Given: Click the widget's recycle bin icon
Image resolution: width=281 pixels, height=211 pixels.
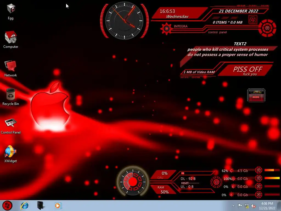Looking at the screenshot, I should [253, 20].
